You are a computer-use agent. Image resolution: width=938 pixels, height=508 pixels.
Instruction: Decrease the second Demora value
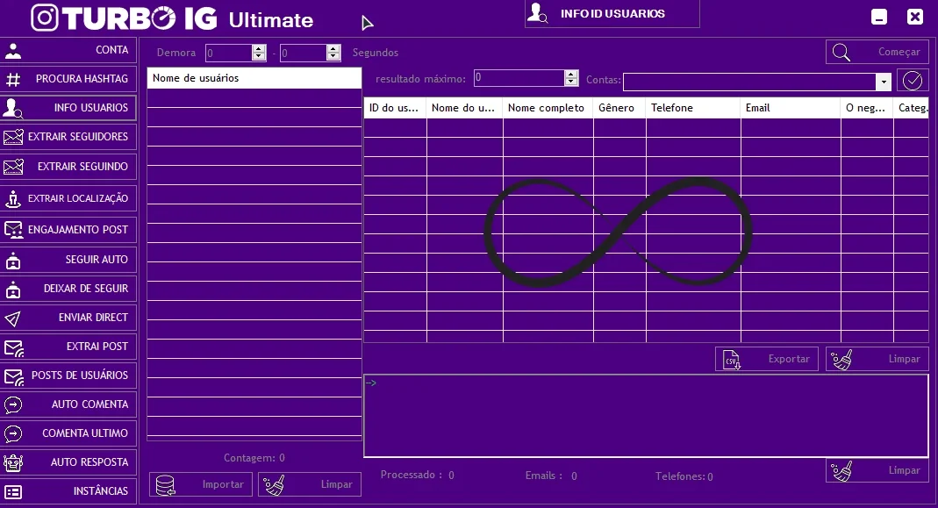click(333, 57)
